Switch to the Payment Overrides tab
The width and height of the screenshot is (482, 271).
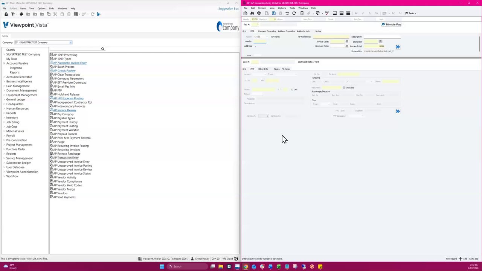tap(267, 31)
